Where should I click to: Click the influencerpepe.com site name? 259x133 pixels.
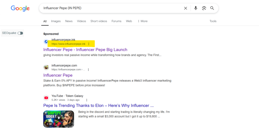(x=64, y=65)
